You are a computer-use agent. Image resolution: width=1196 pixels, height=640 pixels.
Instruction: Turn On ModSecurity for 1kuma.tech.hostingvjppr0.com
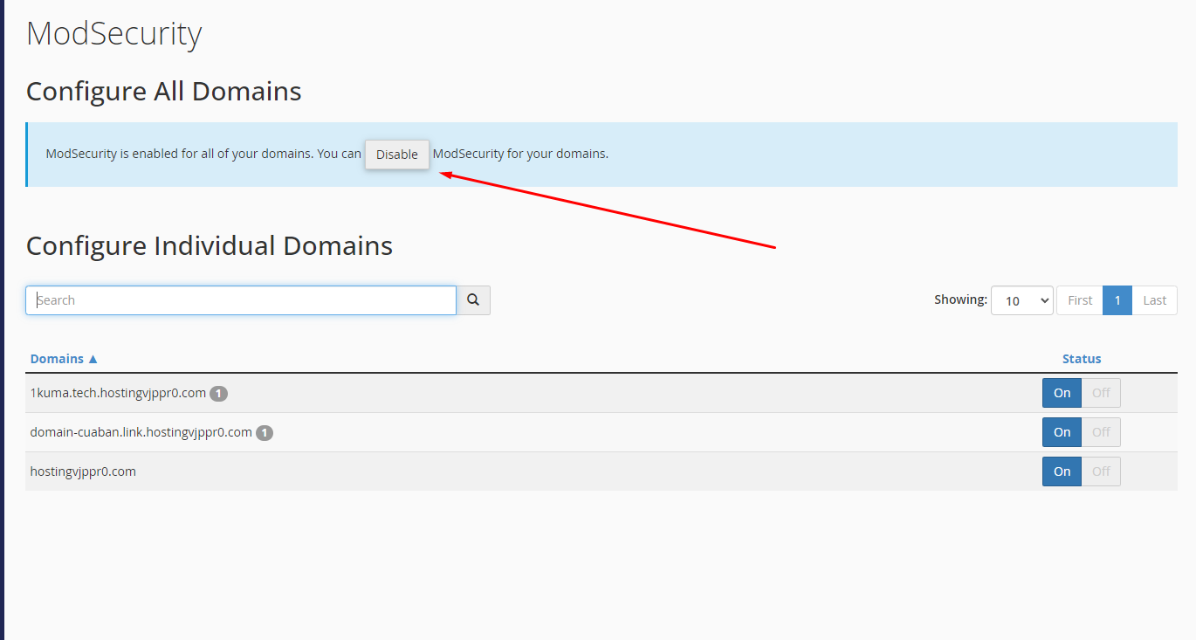(x=1062, y=393)
